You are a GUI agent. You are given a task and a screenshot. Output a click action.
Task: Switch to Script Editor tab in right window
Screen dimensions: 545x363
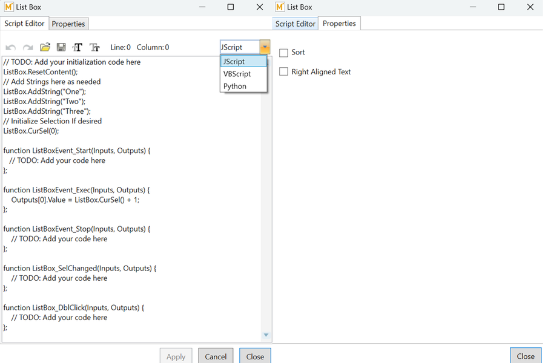tap(295, 24)
